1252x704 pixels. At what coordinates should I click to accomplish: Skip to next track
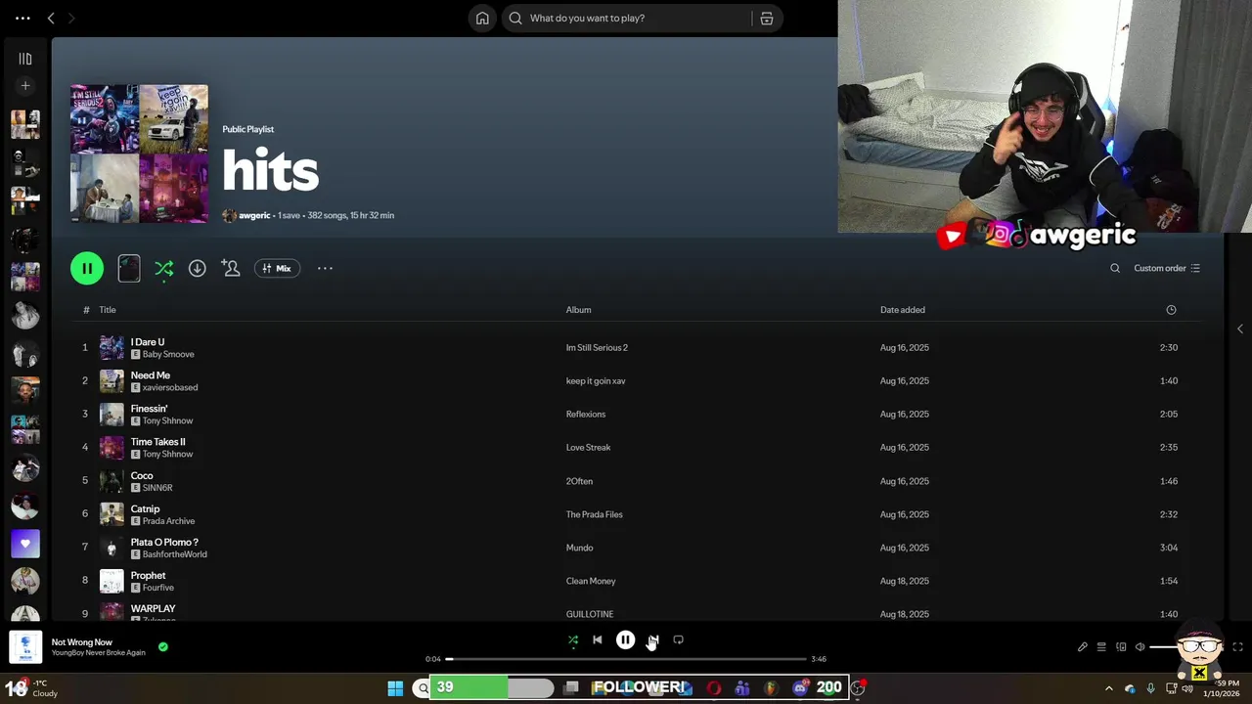653,639
